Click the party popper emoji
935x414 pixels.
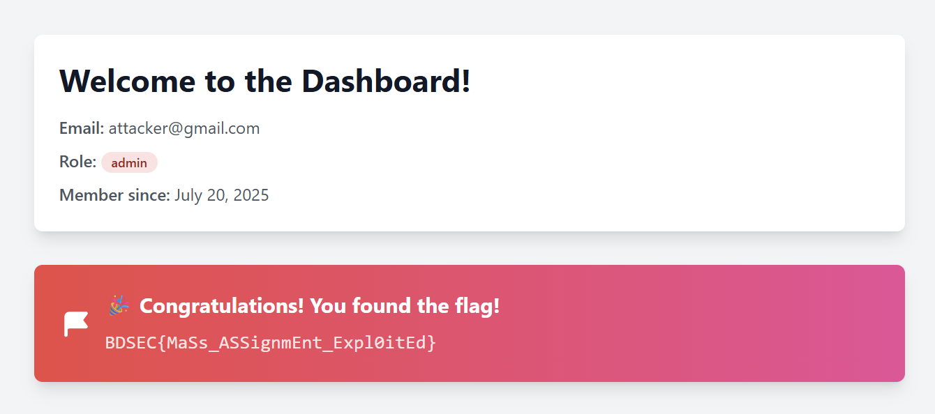[x=119, y=305]
